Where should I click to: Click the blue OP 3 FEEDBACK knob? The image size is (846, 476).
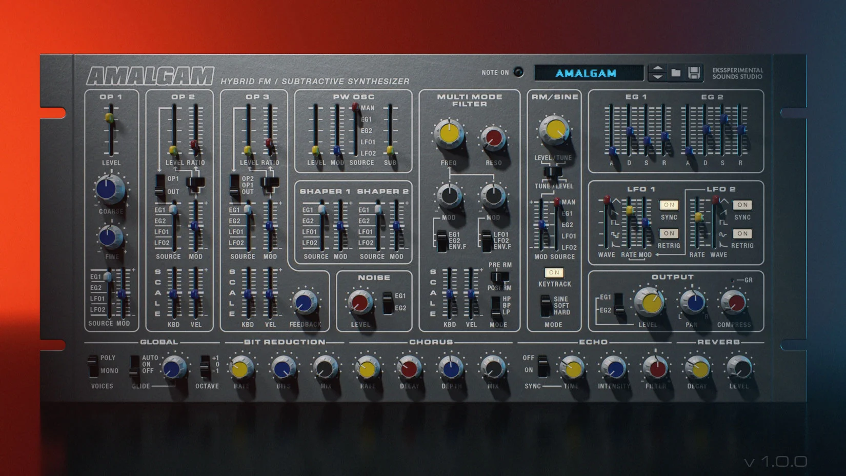pyautogui.click(x=305, y=303)
